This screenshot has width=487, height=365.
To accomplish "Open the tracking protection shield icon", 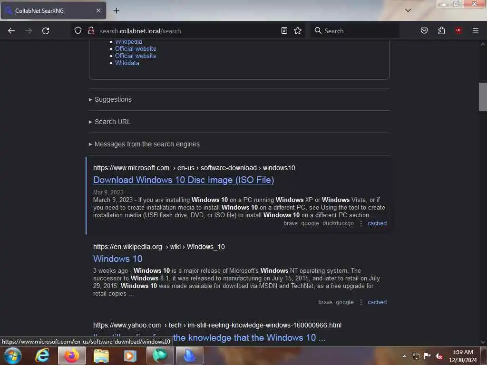I will (78, 31).
